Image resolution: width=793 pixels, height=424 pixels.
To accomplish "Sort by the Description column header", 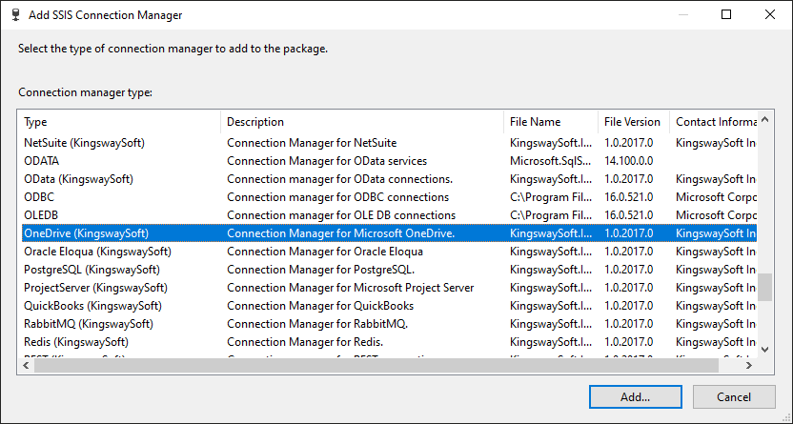I will click(362, 122).
